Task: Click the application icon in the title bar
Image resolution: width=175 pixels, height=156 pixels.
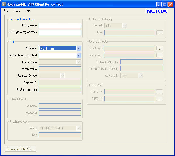Action: tap(4, 4)
